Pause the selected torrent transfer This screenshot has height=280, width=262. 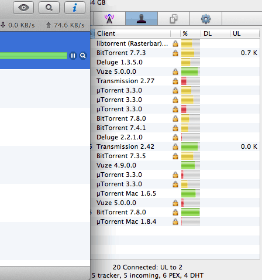coord(73,56)
